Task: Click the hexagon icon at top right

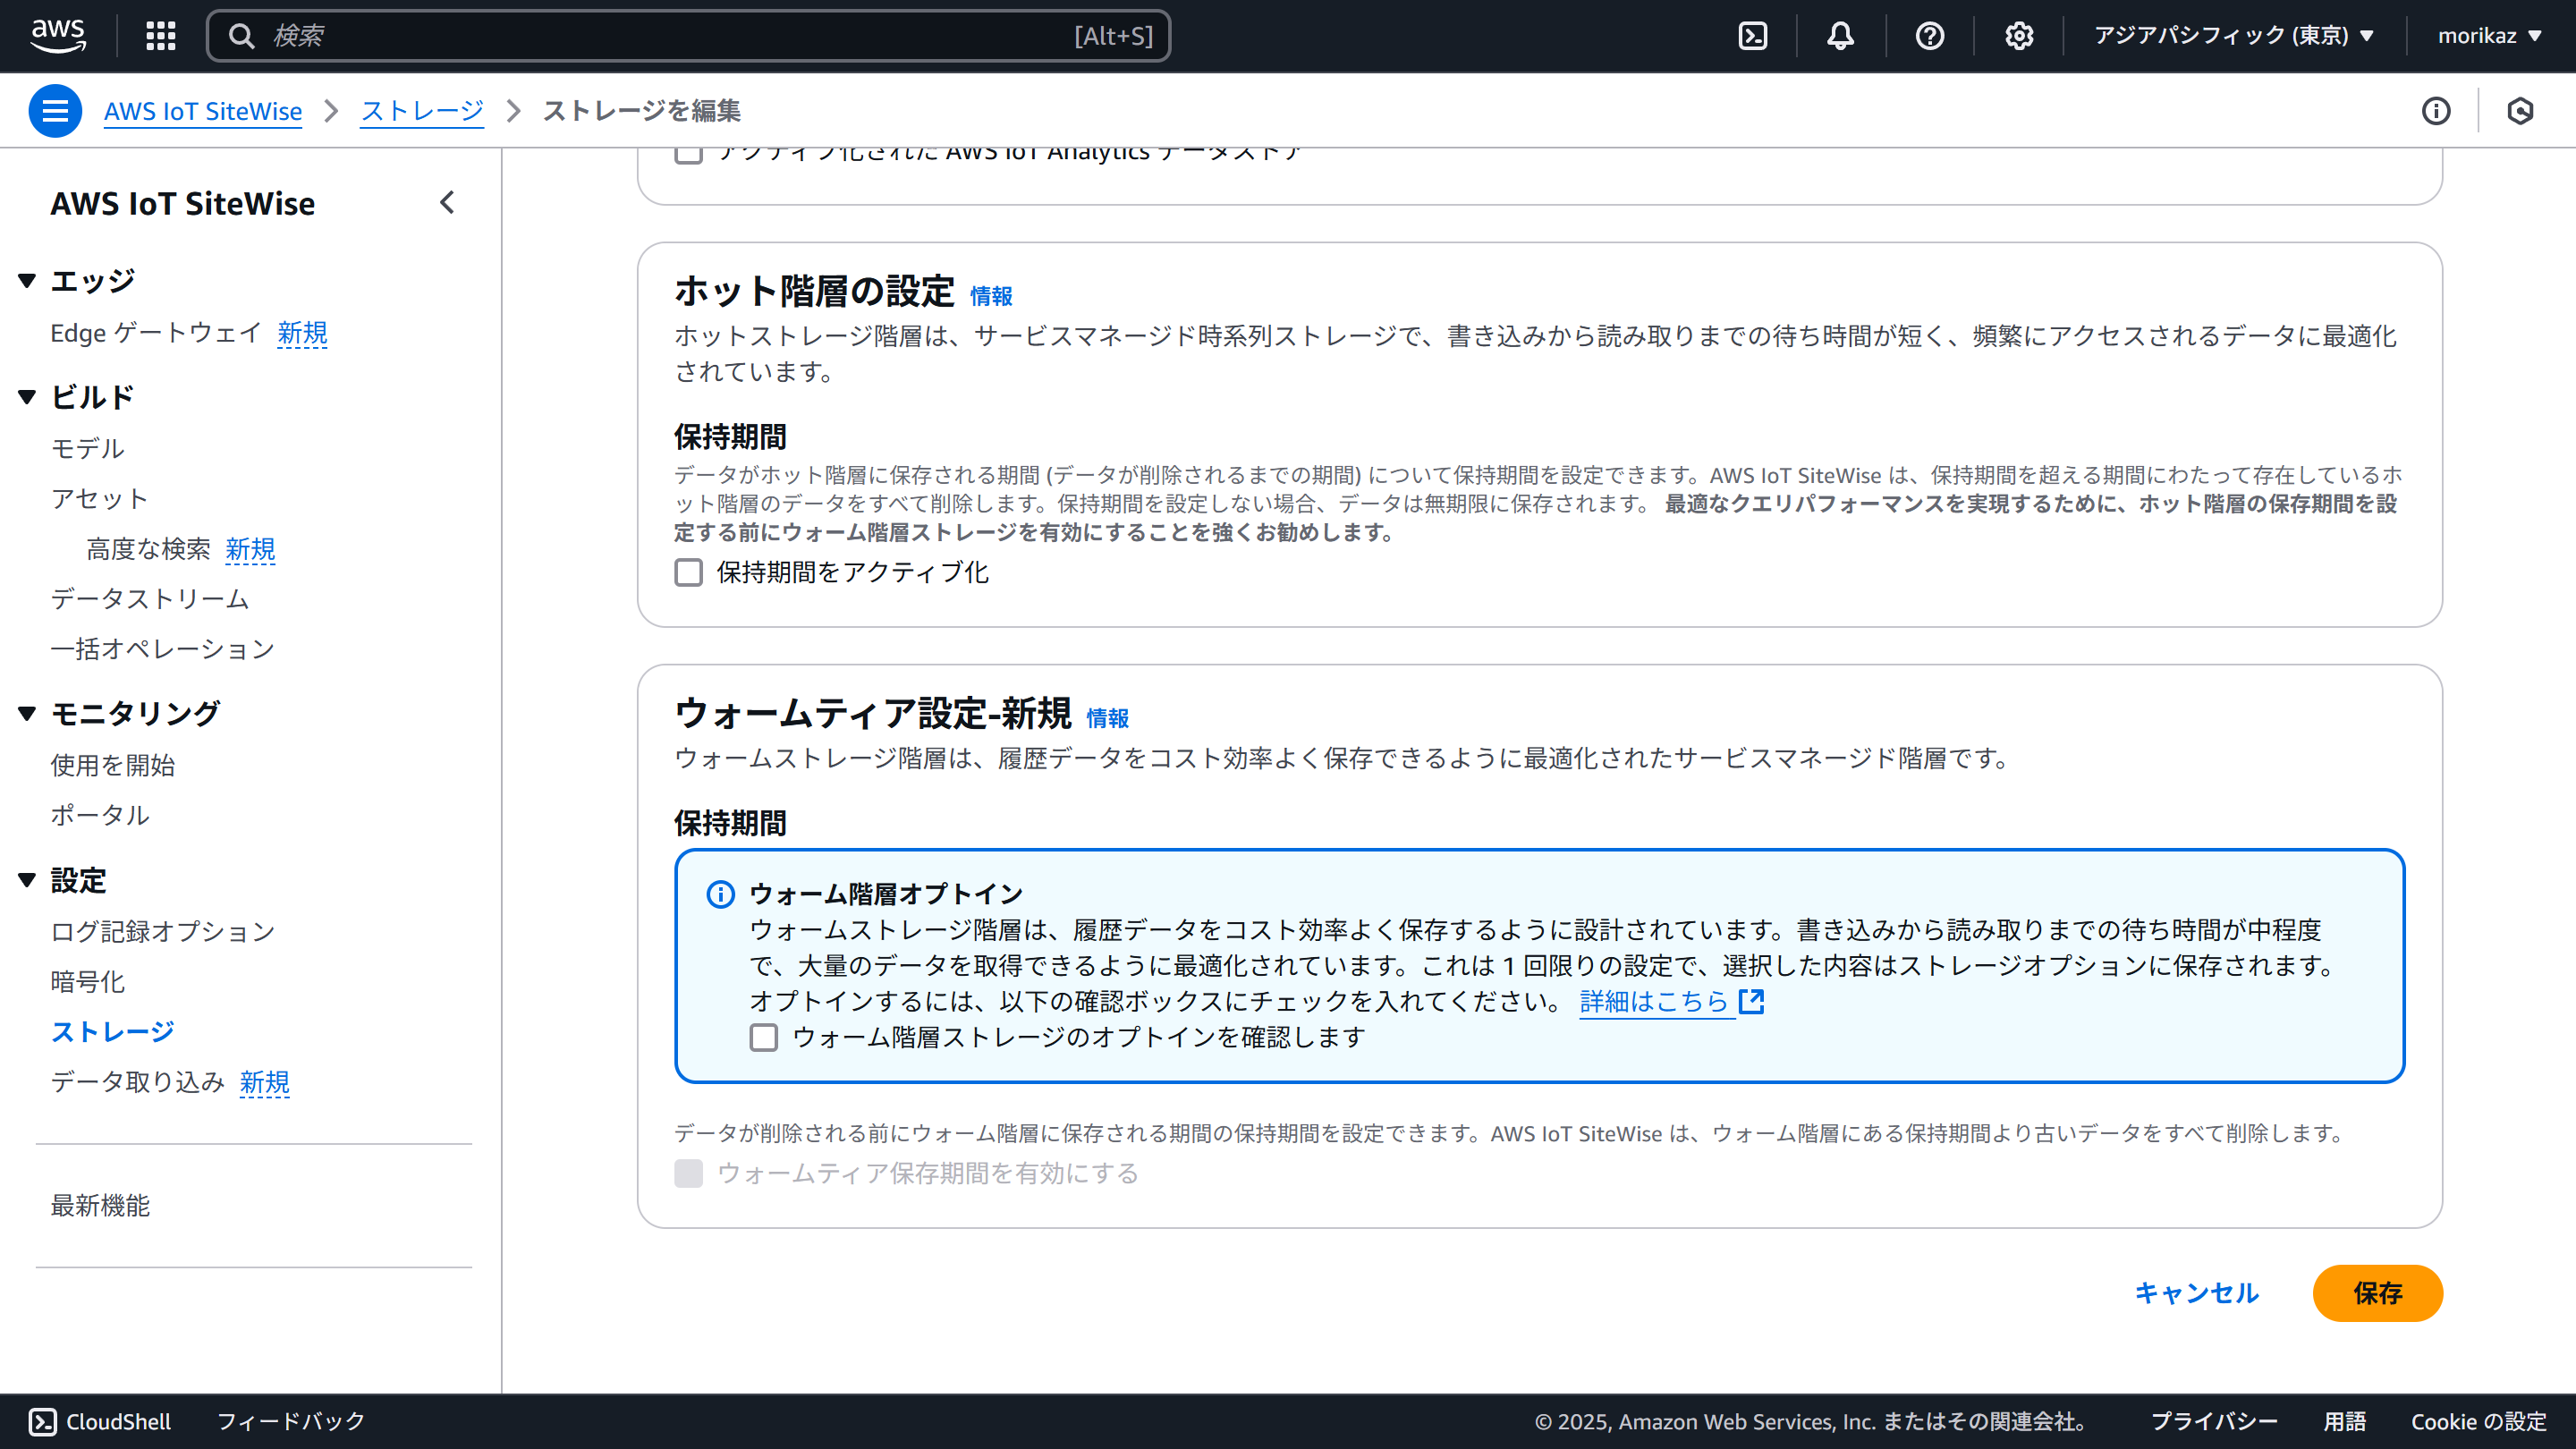Action: (x=2520, y=111)
